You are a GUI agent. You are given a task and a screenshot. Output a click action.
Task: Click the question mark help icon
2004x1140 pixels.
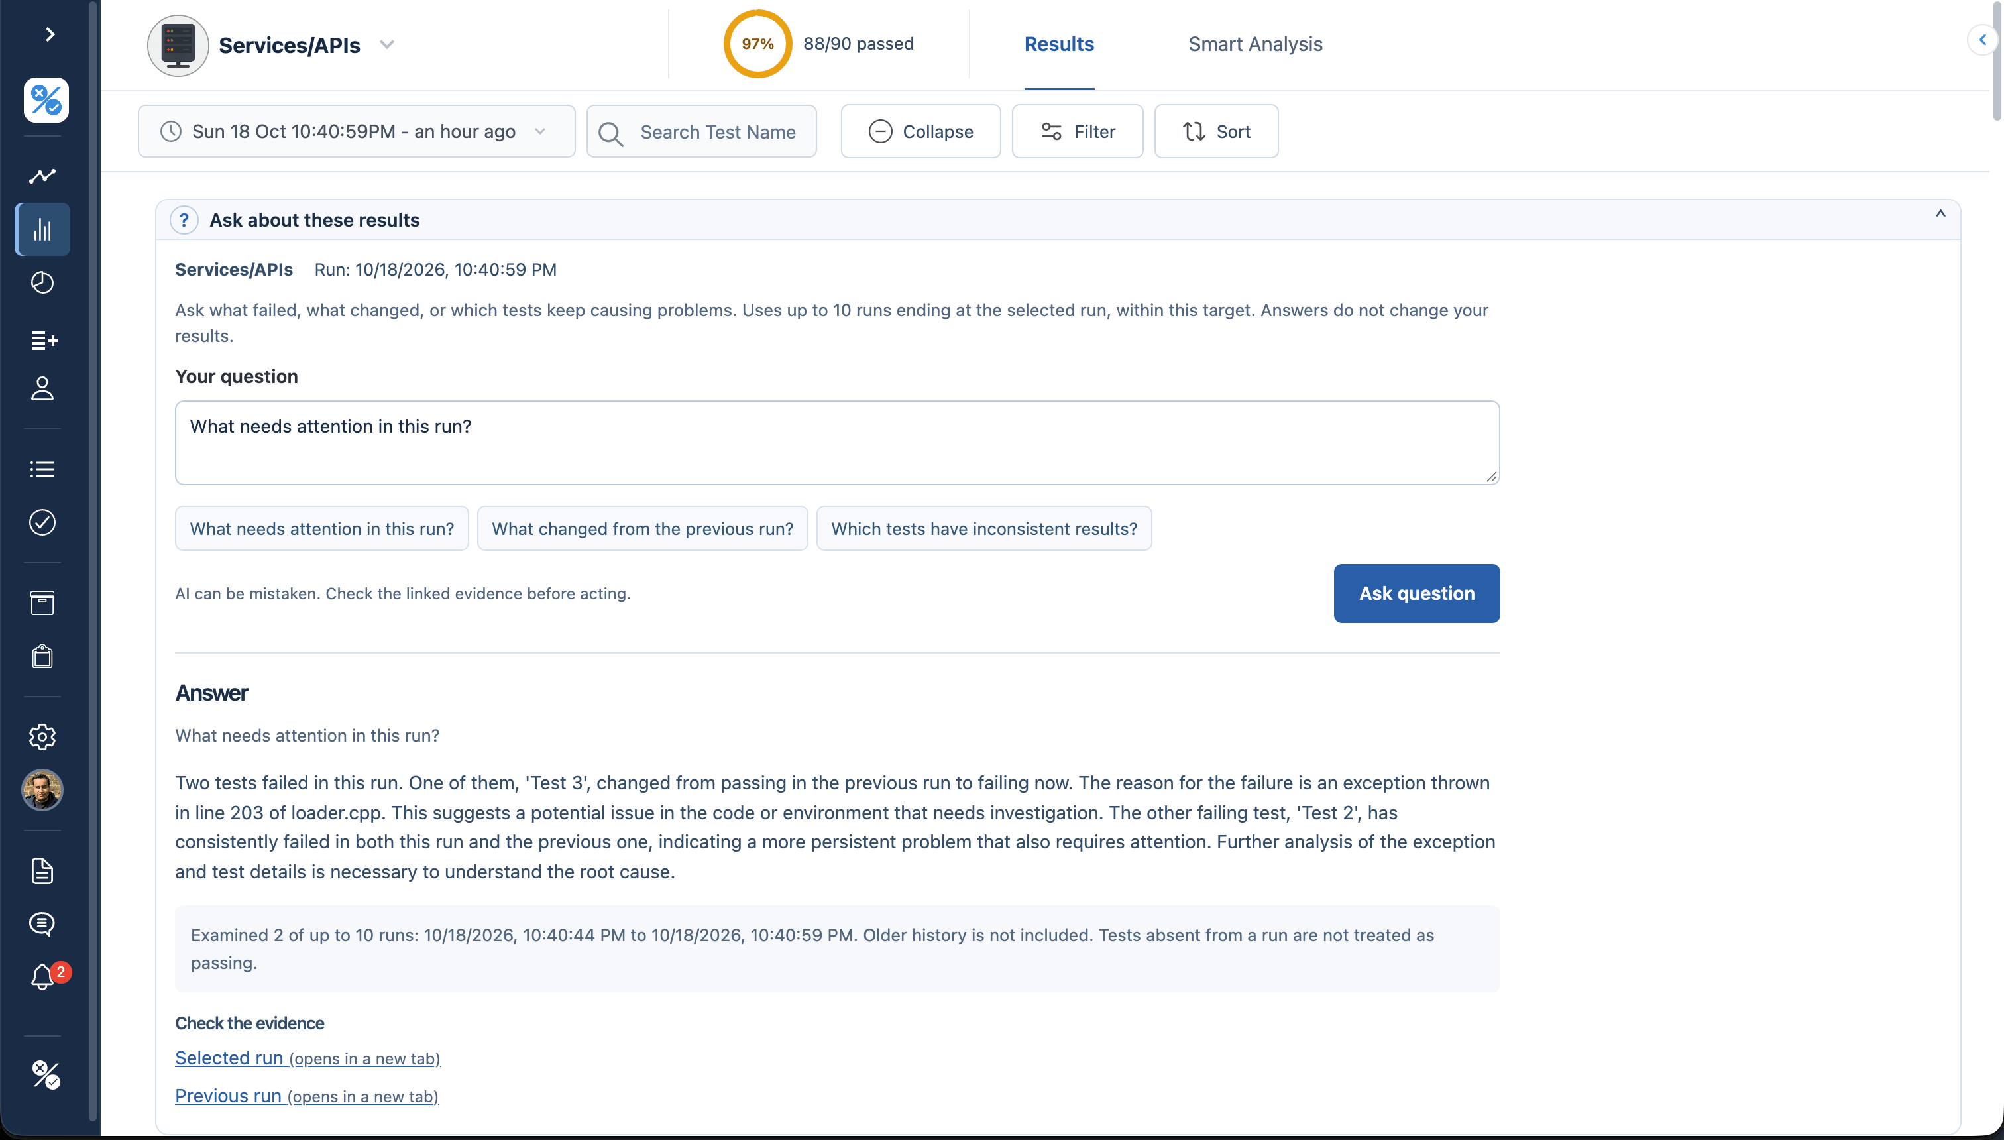click(184, 220)
